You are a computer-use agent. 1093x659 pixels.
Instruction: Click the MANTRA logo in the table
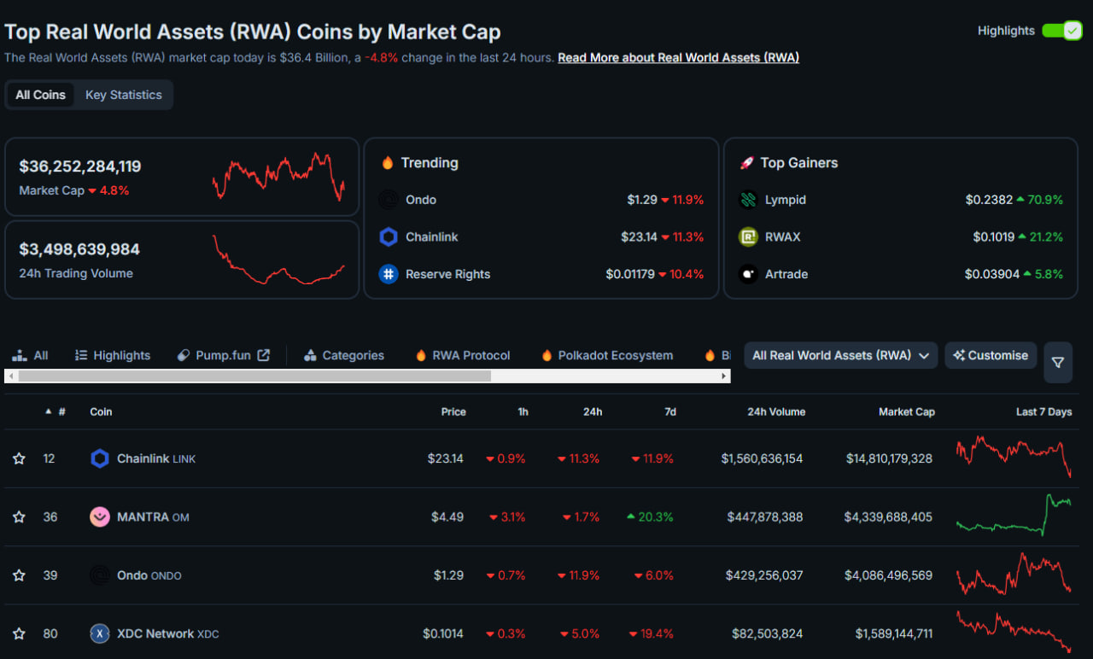point(100,516)
